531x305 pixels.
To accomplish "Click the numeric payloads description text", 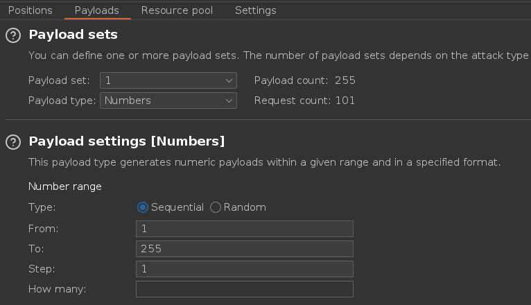I will (x=264, y=162).
